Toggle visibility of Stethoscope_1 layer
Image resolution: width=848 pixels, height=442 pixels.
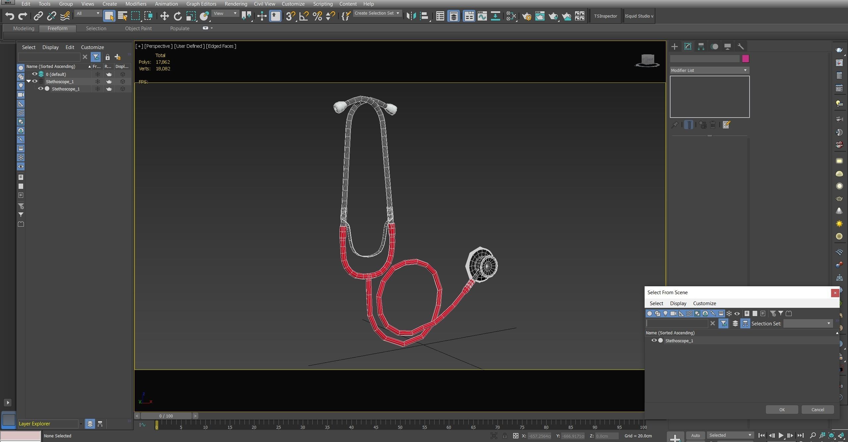point(34,81)
